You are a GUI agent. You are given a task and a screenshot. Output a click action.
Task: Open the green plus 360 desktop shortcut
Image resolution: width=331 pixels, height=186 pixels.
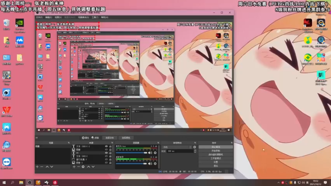[x=308, y=59]
